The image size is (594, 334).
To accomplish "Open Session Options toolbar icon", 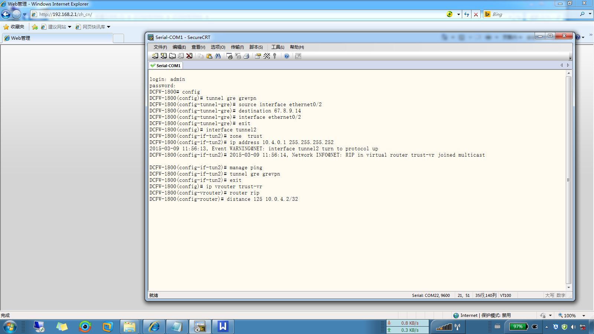I will click(258, 56).
